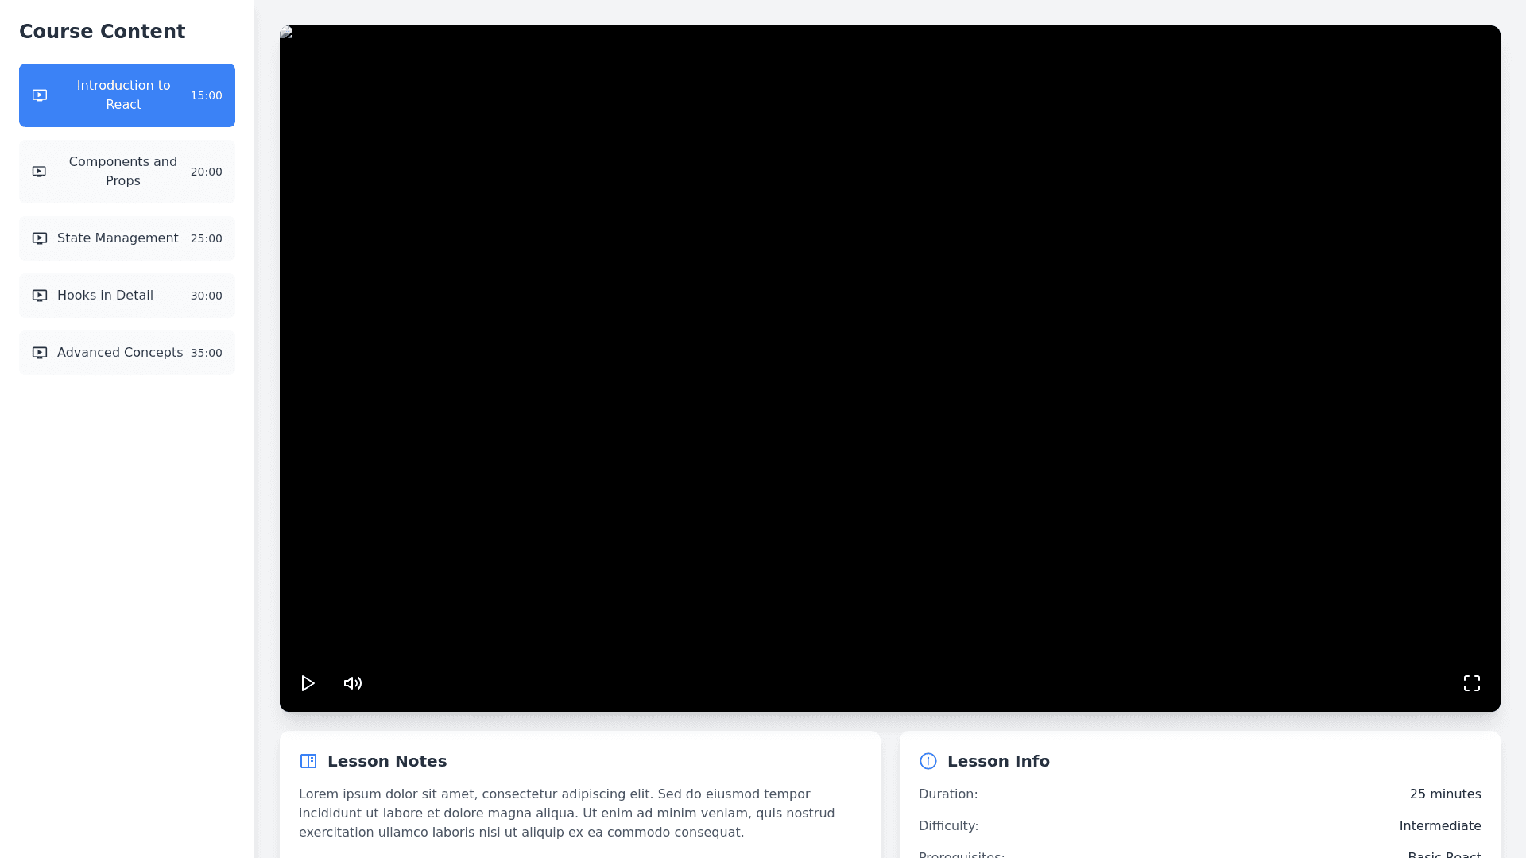Click the Lesson Info circle icon
Screen dimensions: 1526x858
tap(928, 761)
